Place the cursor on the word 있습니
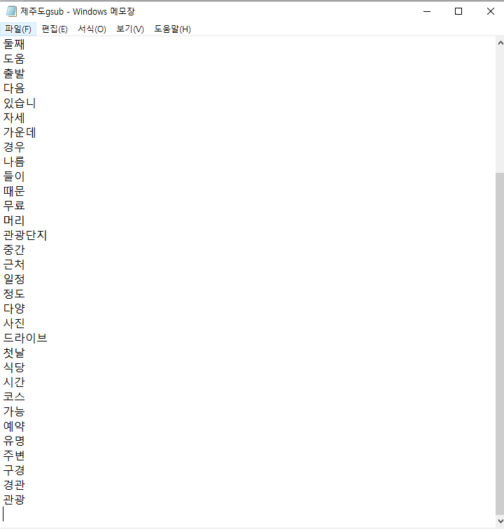504x529 pixels. pos(20,103)
